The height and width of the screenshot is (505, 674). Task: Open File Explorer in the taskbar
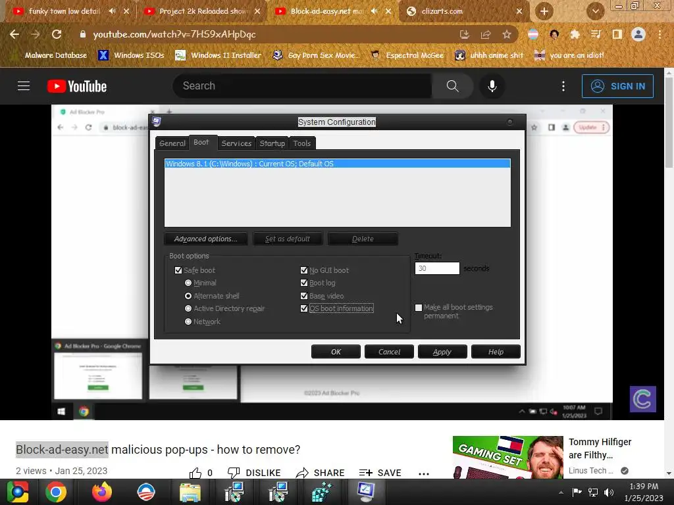point(190,492)
